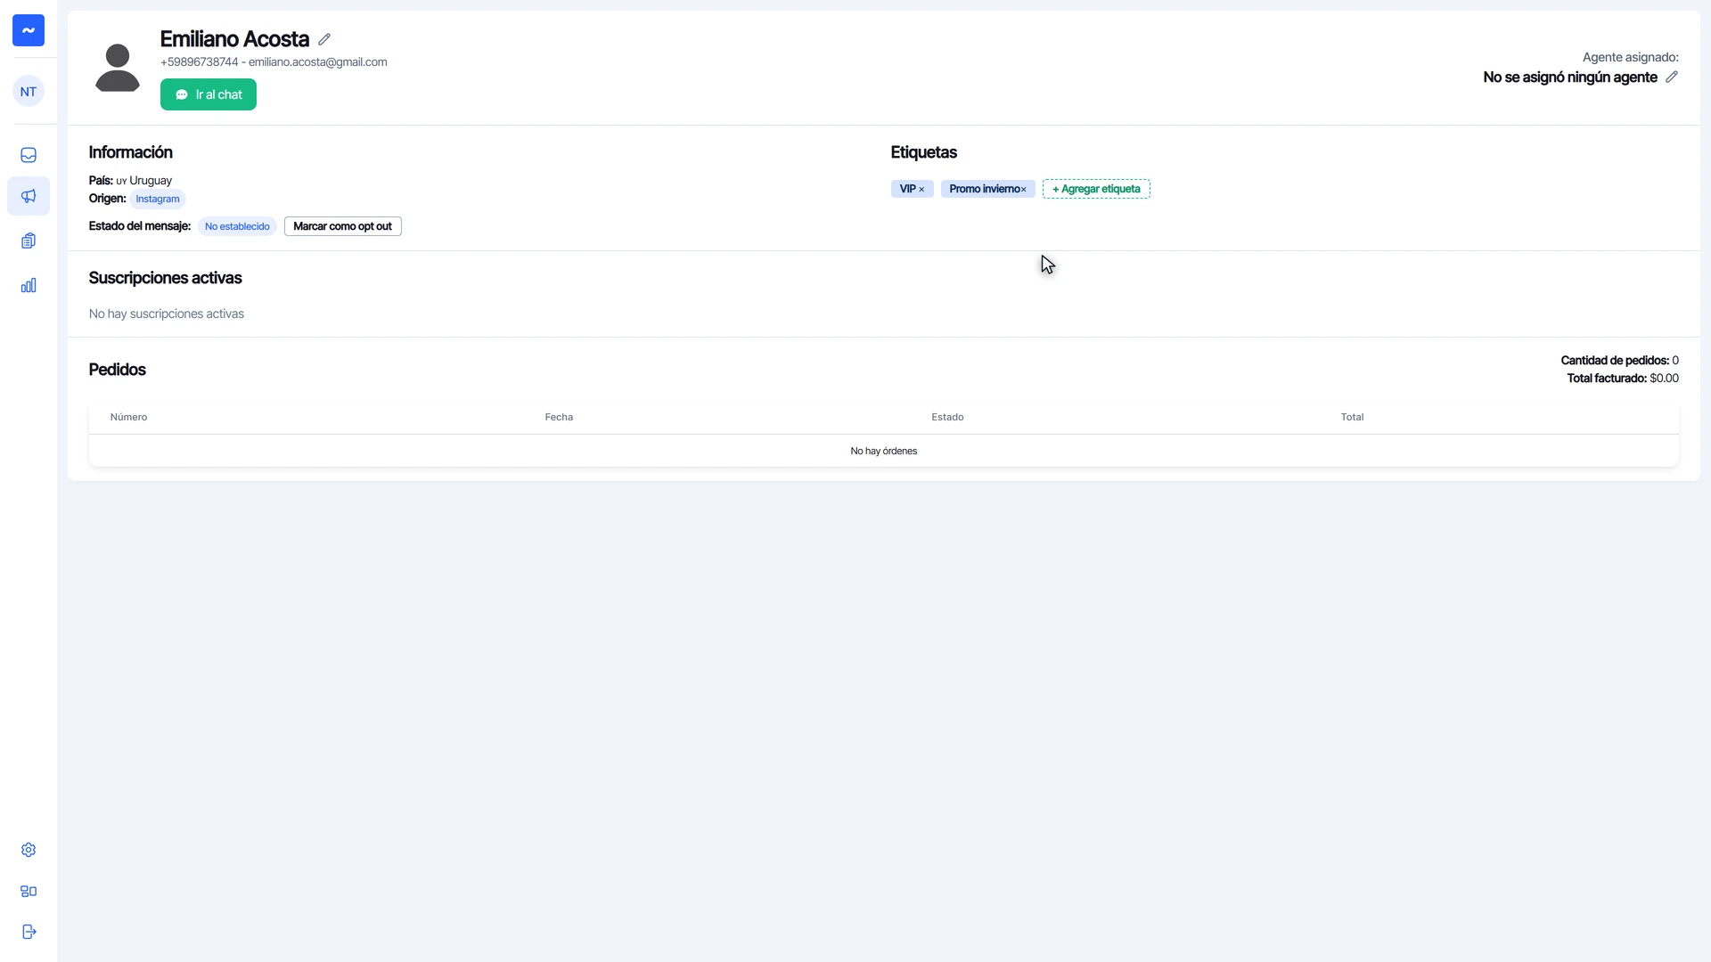Click the Uruguay country text
The height and width of the screenshot is (962, 1711).
(151, 181)
